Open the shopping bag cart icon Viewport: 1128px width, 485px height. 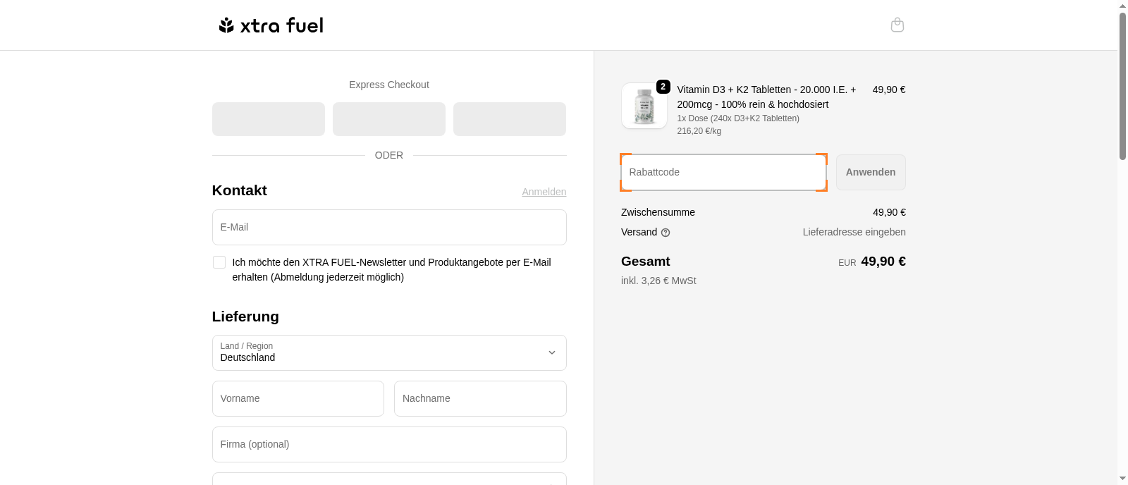897,25
